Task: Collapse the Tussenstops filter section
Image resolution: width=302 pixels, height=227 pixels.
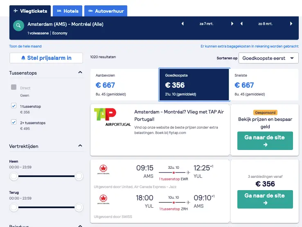Action: (80, 73)
